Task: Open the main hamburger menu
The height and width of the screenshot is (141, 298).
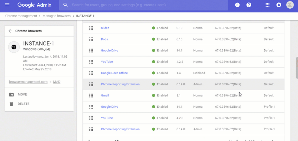Action: pos(7,5)
